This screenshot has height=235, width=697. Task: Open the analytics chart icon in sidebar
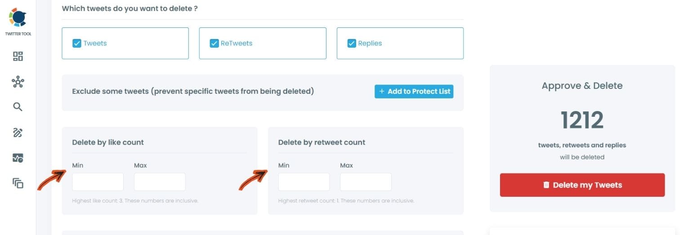click(x=18, y=158)
